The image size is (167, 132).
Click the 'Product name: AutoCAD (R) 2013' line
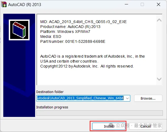[70, 27]
